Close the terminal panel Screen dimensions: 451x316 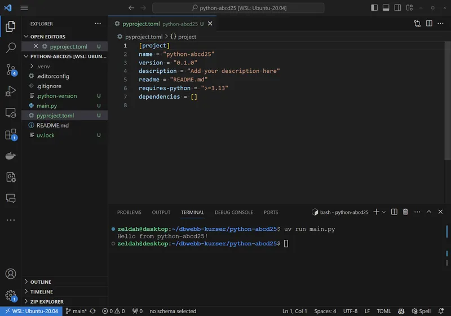click(440, 212)
